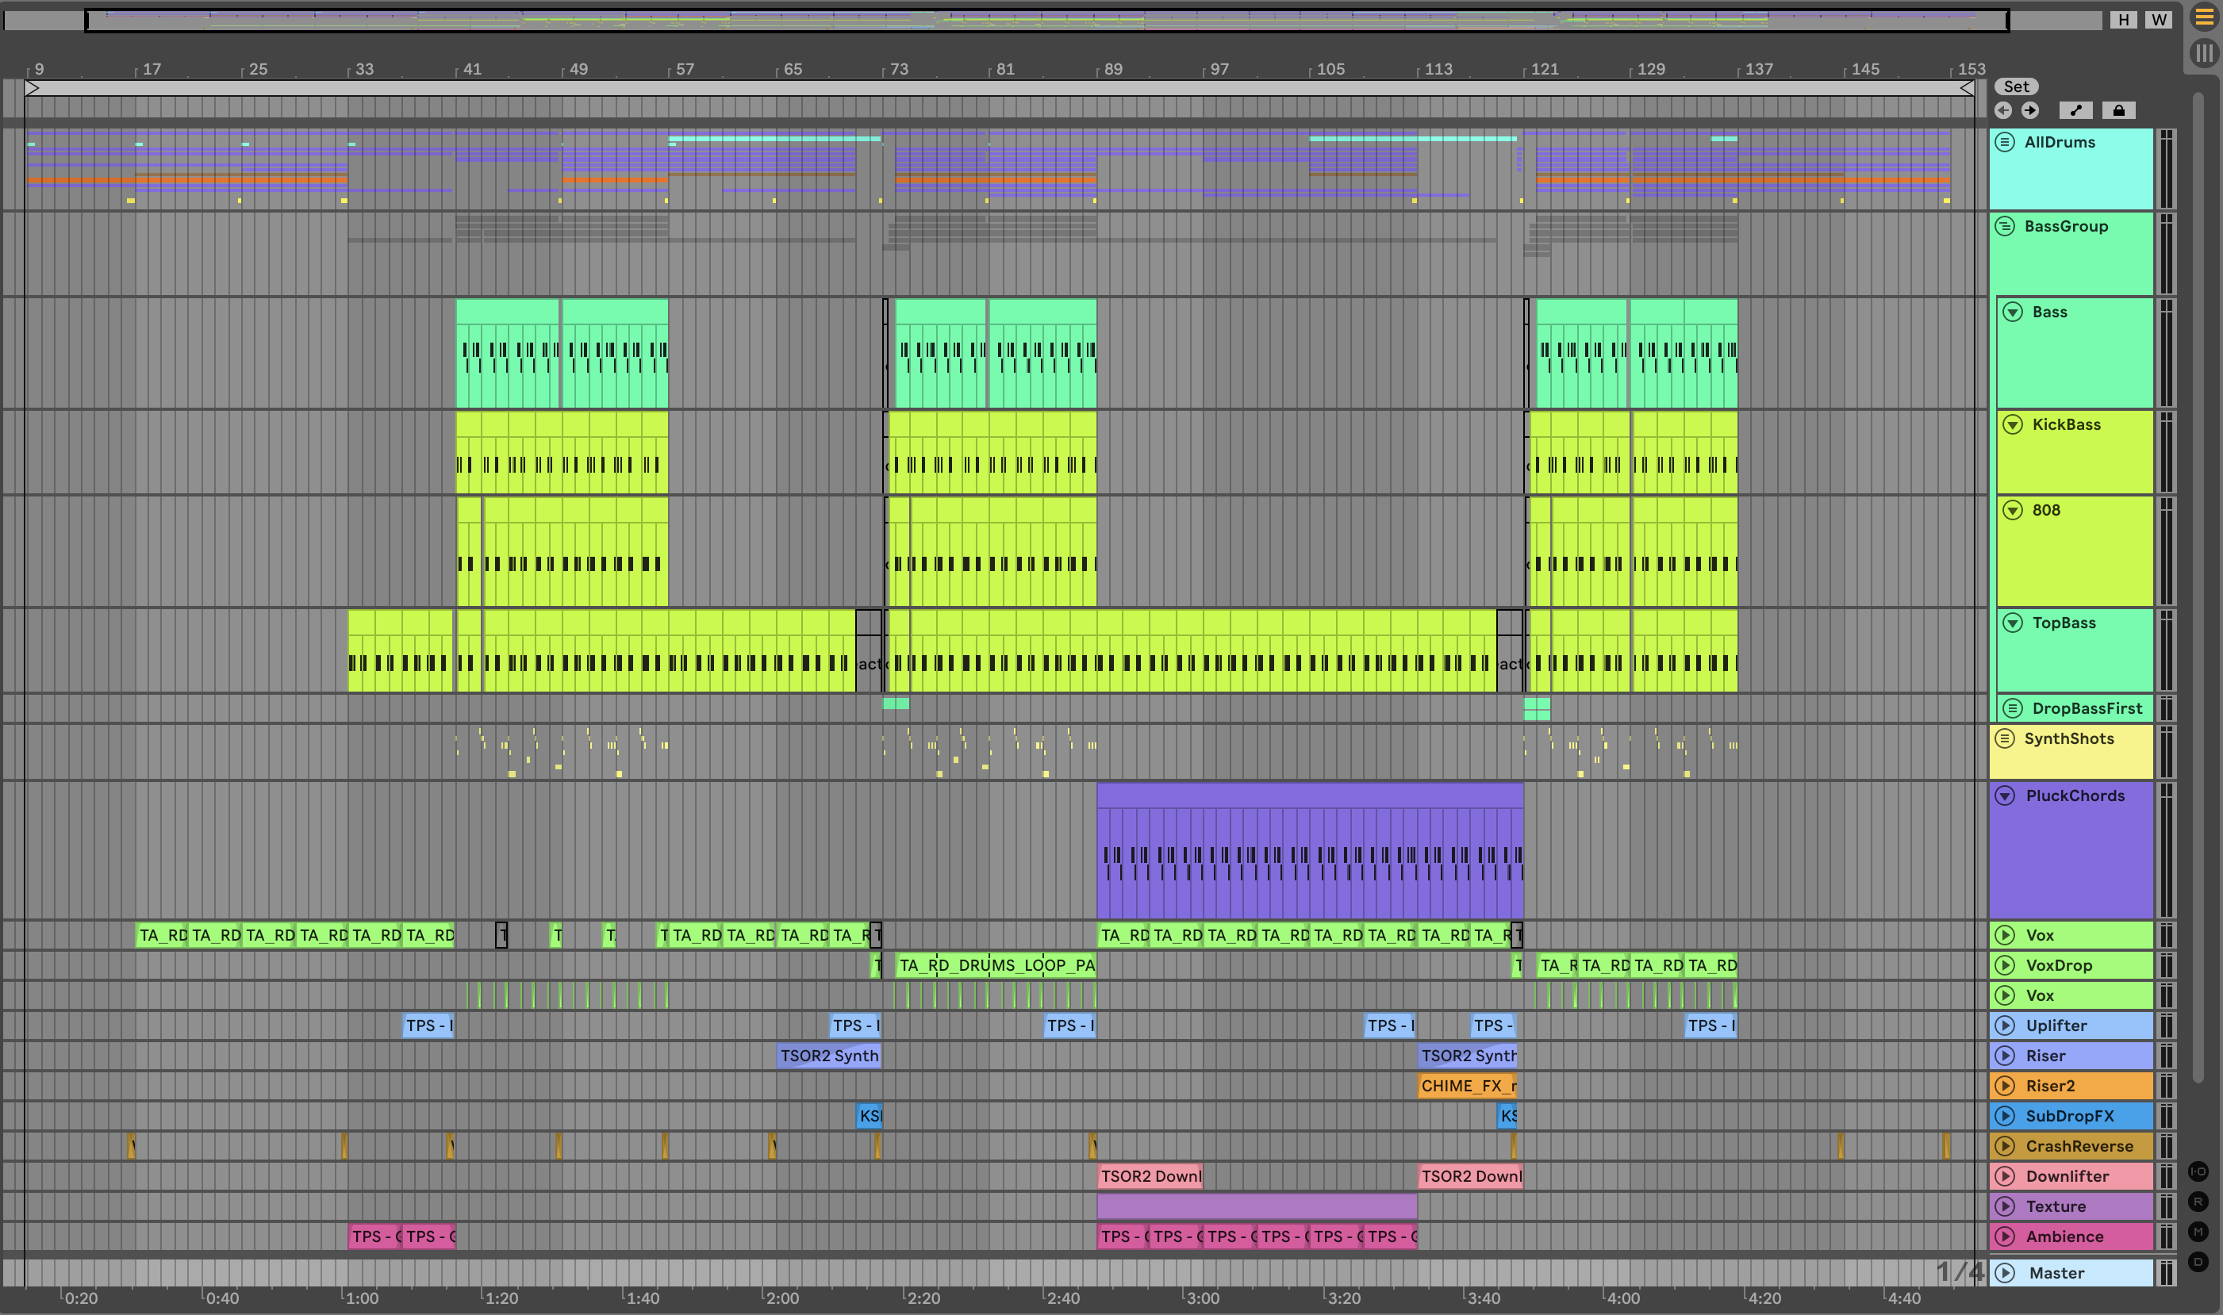Screen dimensions: 2223x1315
Task: Fold the KickBass track
Action: pyautogui.click(x=2013, y=424)
